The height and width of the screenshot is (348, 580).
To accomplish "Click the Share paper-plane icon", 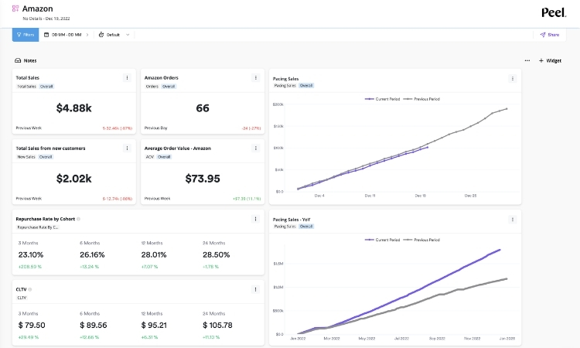I will tap(543, 35).
